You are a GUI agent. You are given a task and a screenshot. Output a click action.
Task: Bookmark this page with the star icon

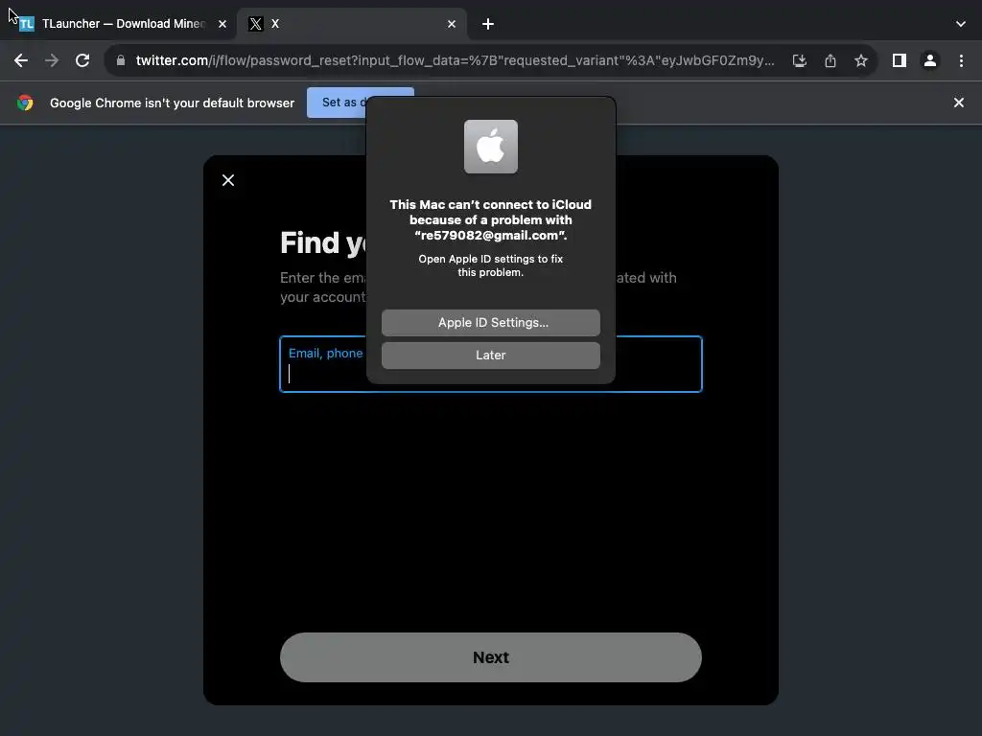(x=861, y=60)
